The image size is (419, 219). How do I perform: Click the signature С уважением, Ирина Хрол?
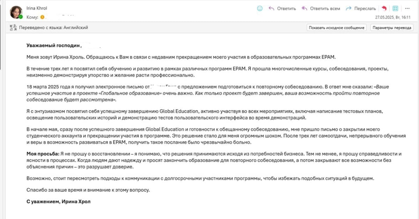point(58,201)
